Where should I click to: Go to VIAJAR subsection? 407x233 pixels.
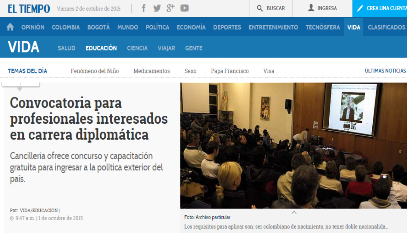point(166,48)
